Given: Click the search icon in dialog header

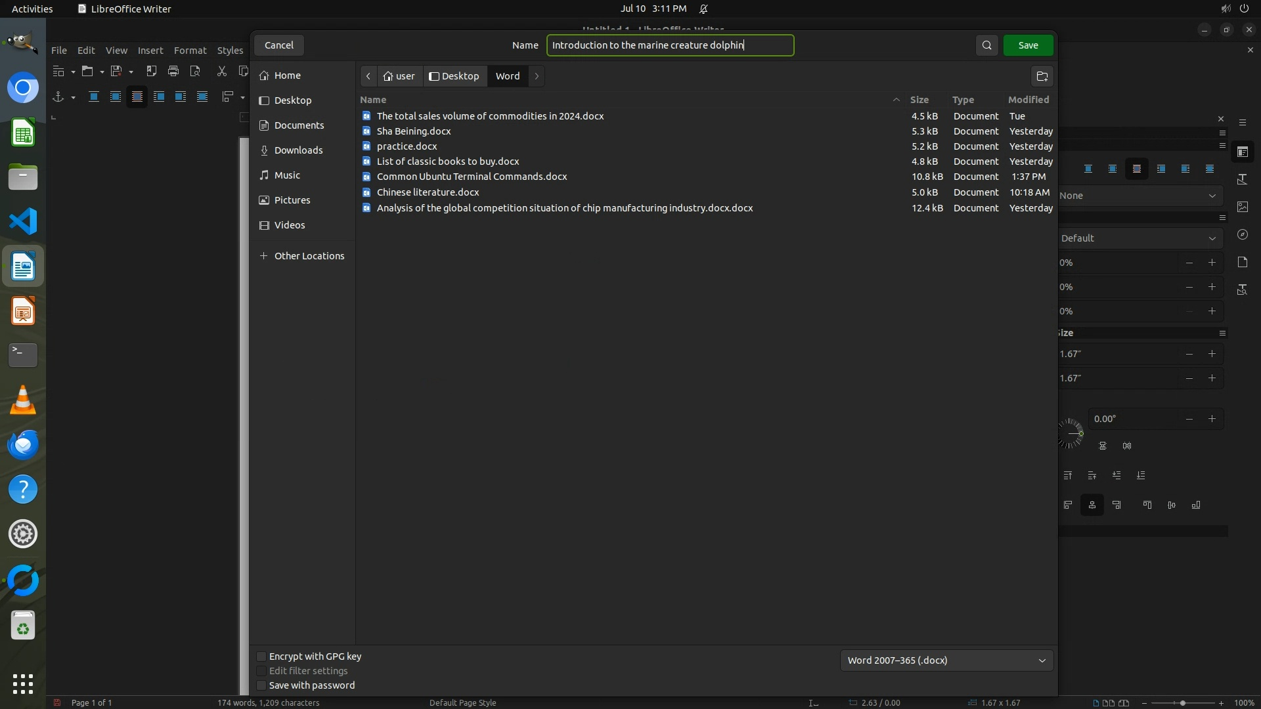Looking at the screenshot, I should click(986, 45).
